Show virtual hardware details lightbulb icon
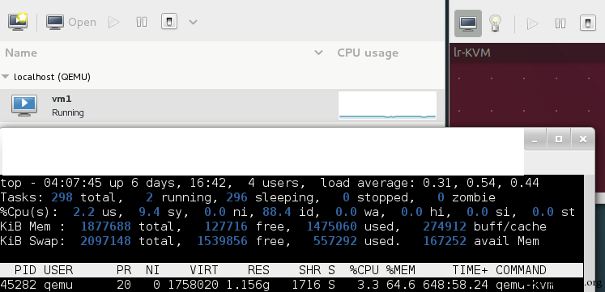 pyautogui.click(x=495, y=23)
